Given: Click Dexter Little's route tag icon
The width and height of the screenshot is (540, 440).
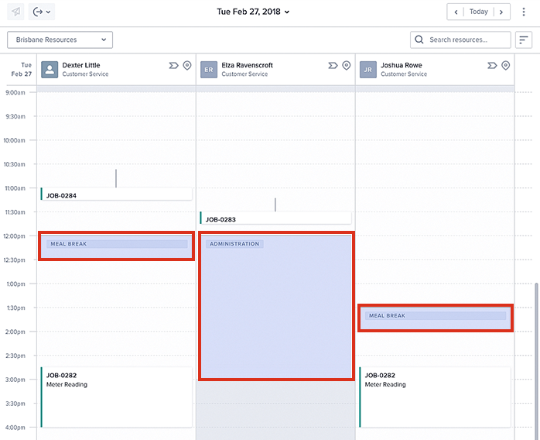Looking at the screenshot, I should 173,66.
